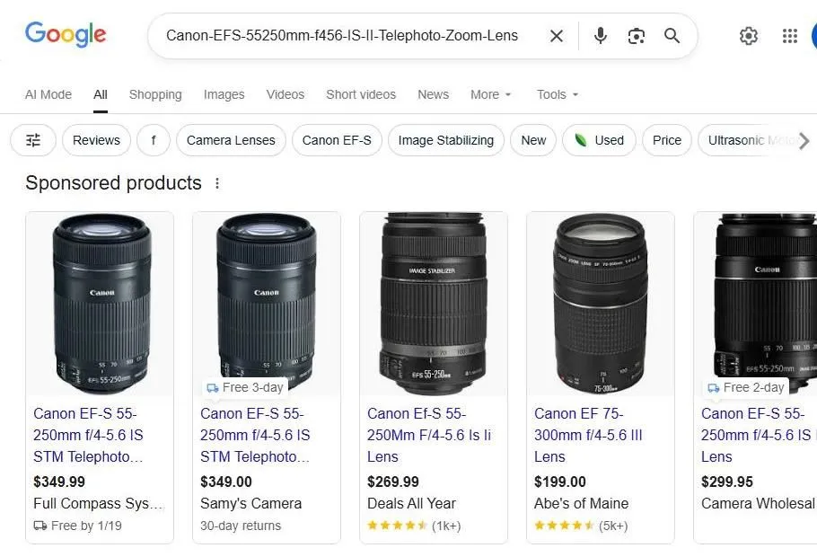
Task: Click 30-day returns text
Action: tap(241, 526)
